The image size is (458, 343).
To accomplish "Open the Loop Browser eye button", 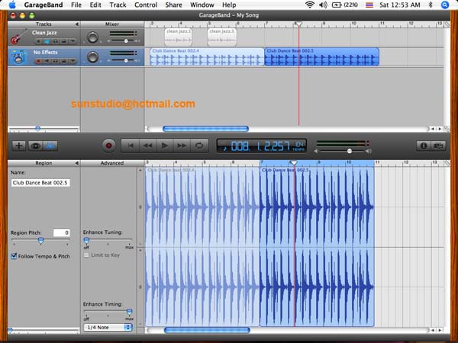I will [x=36, y=146].
